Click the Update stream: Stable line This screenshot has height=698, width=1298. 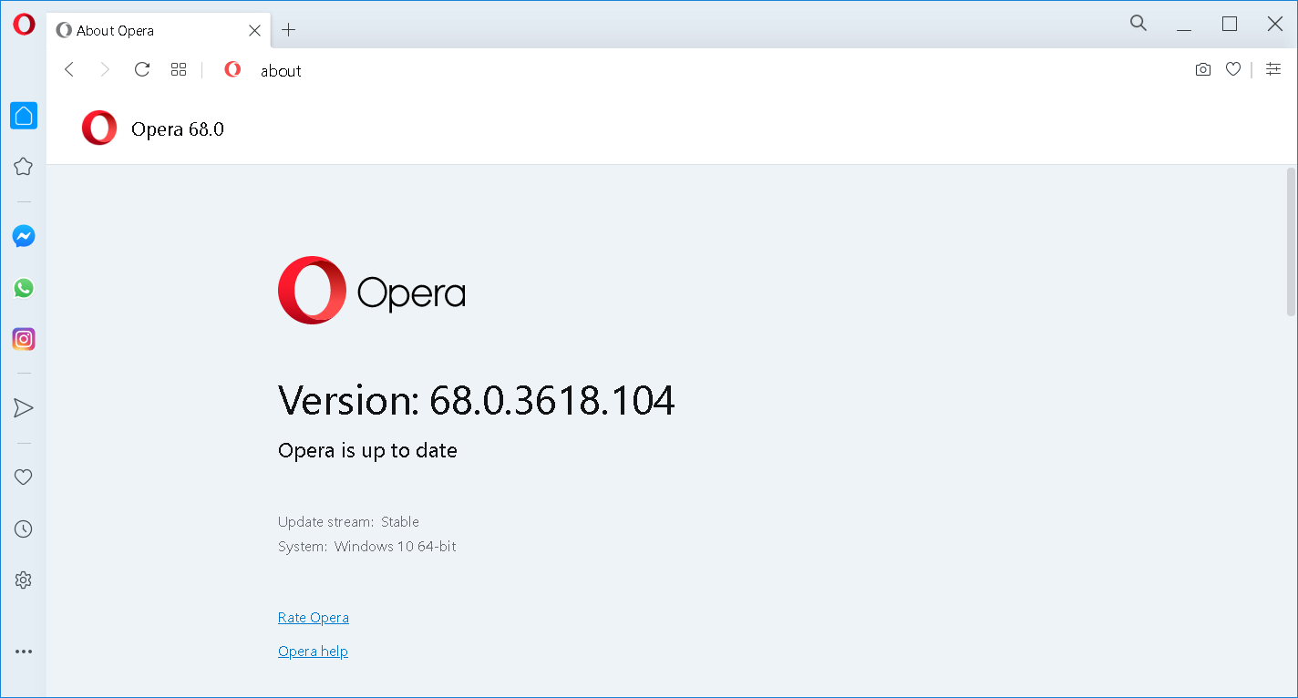tap(348, 522)
